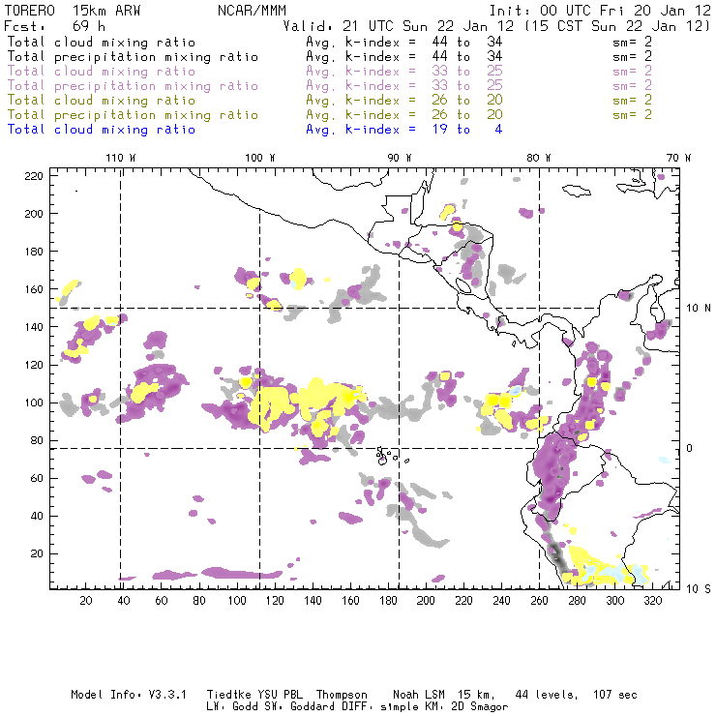Click the vertical axis tick label '160'

point(34,289)
